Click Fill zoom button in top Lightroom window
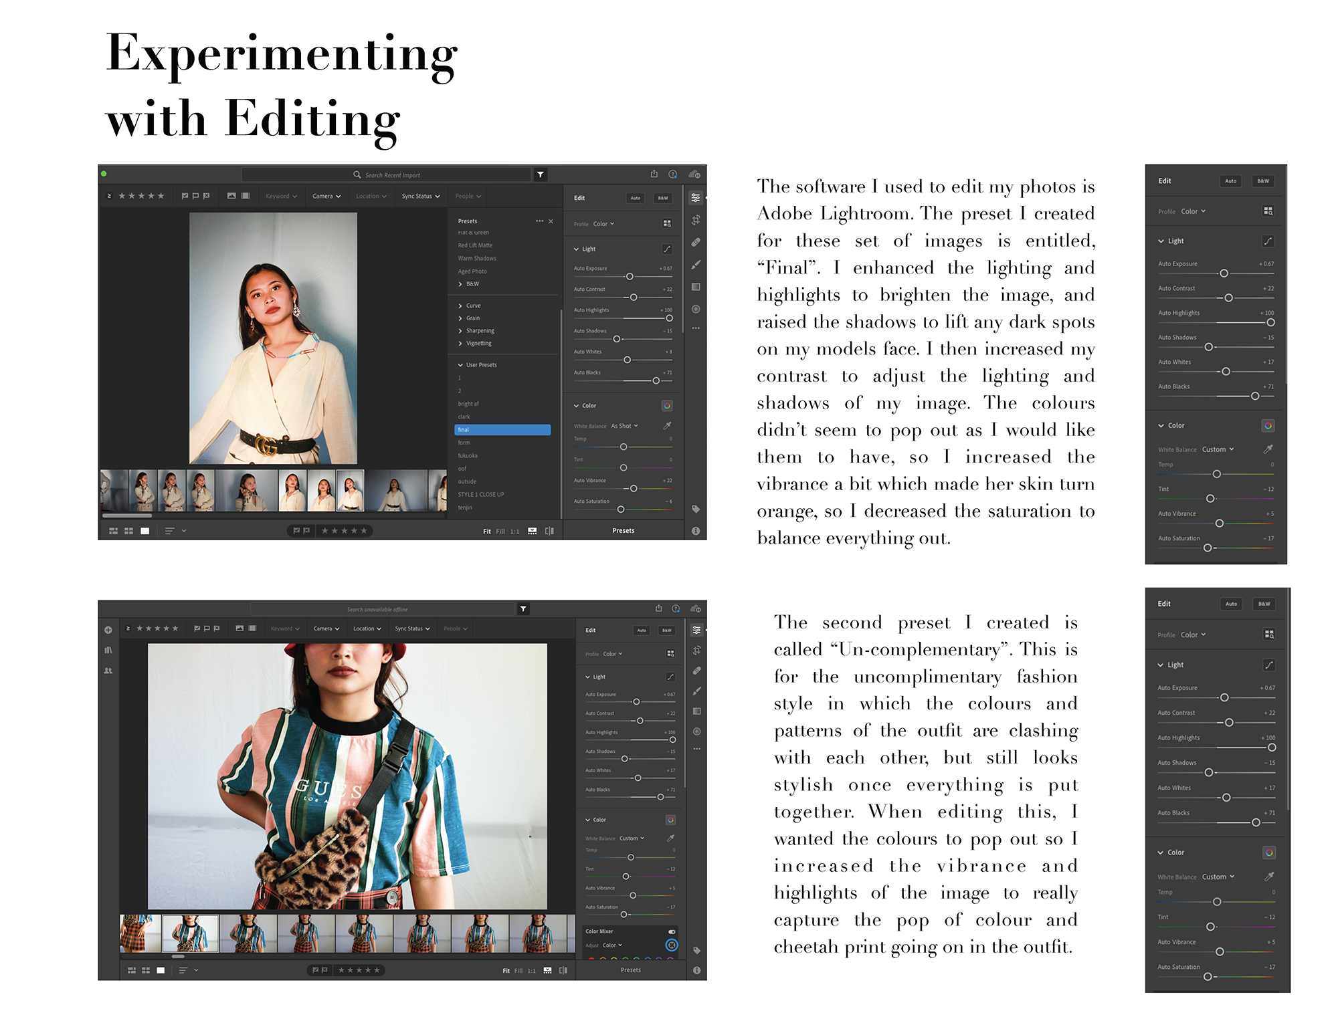The height and width of the screenshot is (1033, 1338). pos(500,532)
